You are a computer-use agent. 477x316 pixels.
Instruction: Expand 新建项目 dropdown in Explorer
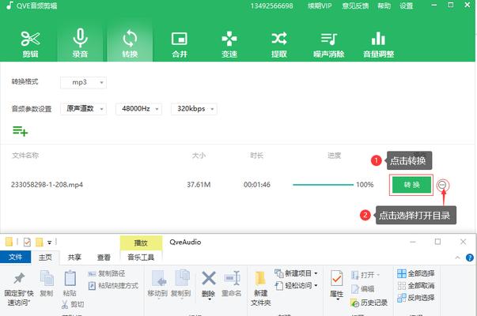point(316,273)
